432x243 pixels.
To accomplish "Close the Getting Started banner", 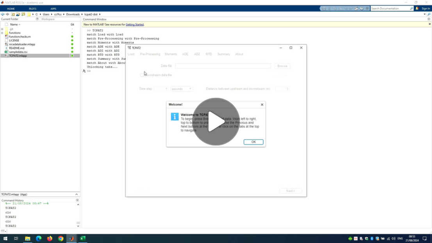I will (430, 24).
